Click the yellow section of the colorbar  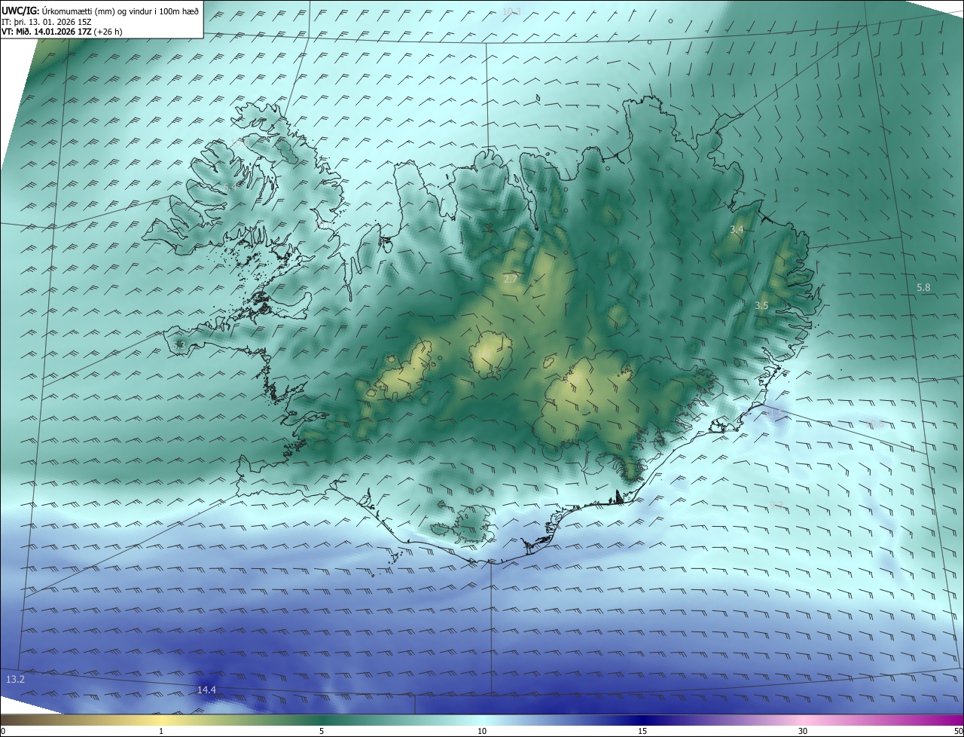point(161,720)
